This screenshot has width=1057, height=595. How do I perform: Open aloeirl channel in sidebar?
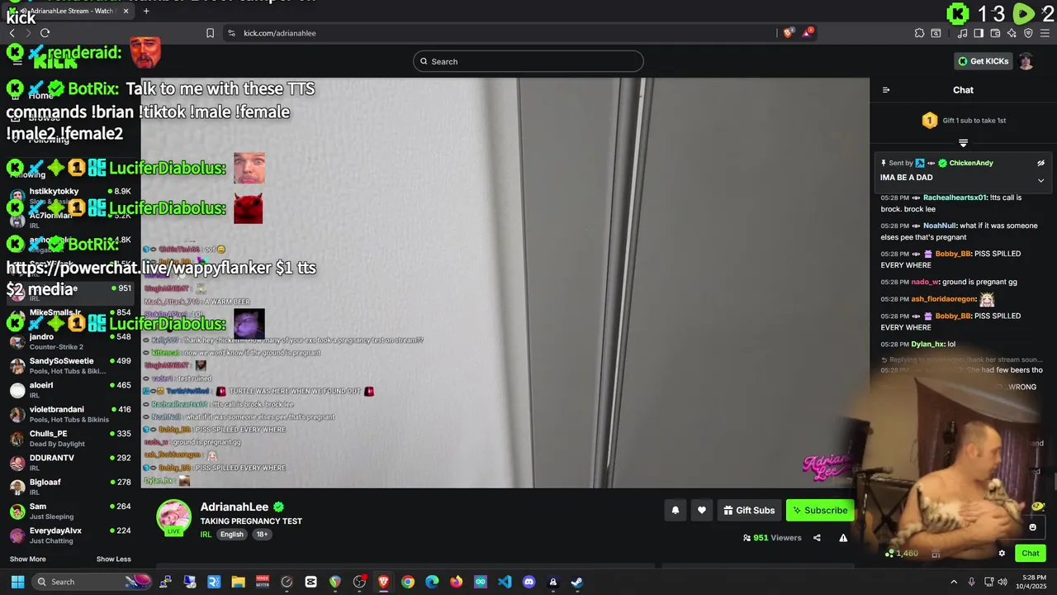point(70,390)
